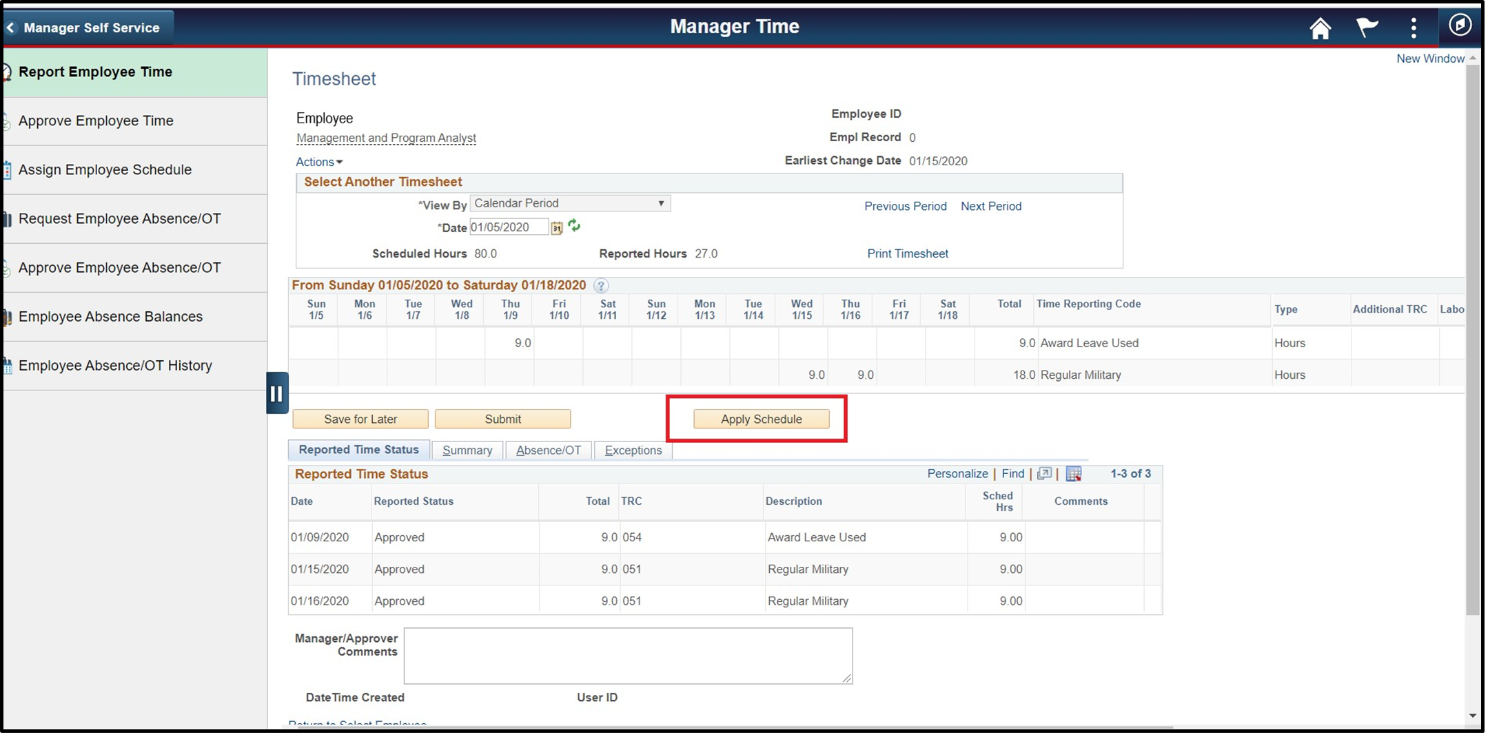Toggle back with the Manager Self Service chevron
1499x750 pixels.
(x=10, y=27)
